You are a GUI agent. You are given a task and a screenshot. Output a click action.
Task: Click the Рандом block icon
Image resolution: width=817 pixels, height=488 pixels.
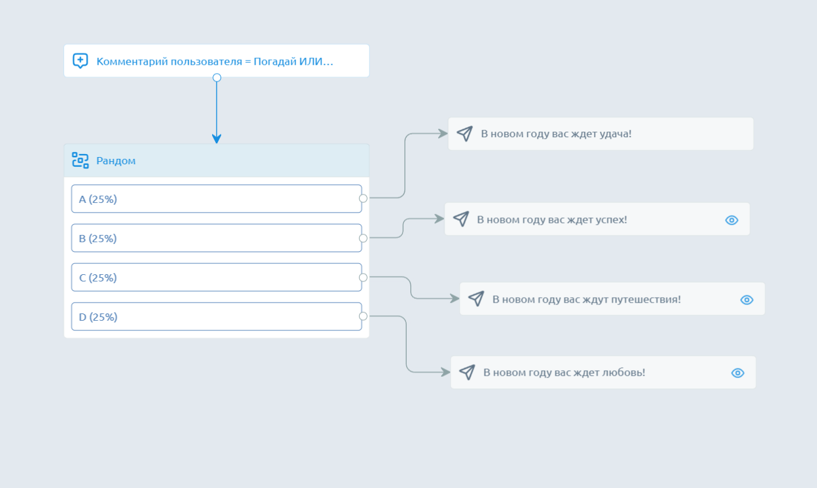[x=80, y=161]
